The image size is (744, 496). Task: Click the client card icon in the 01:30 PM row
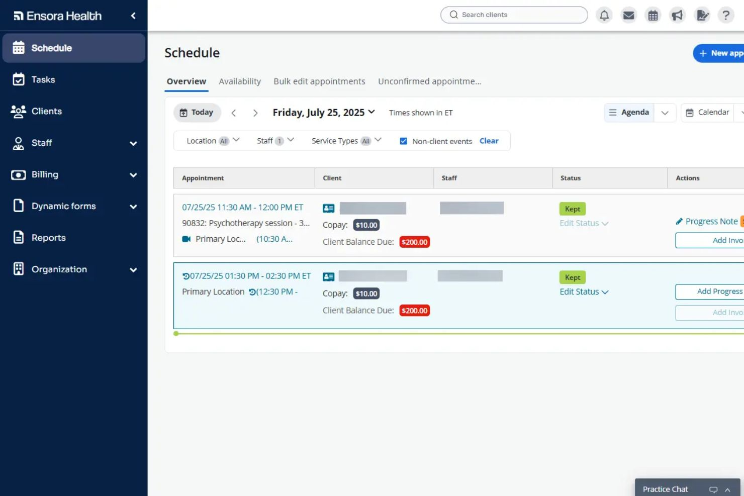click(328, 276)
